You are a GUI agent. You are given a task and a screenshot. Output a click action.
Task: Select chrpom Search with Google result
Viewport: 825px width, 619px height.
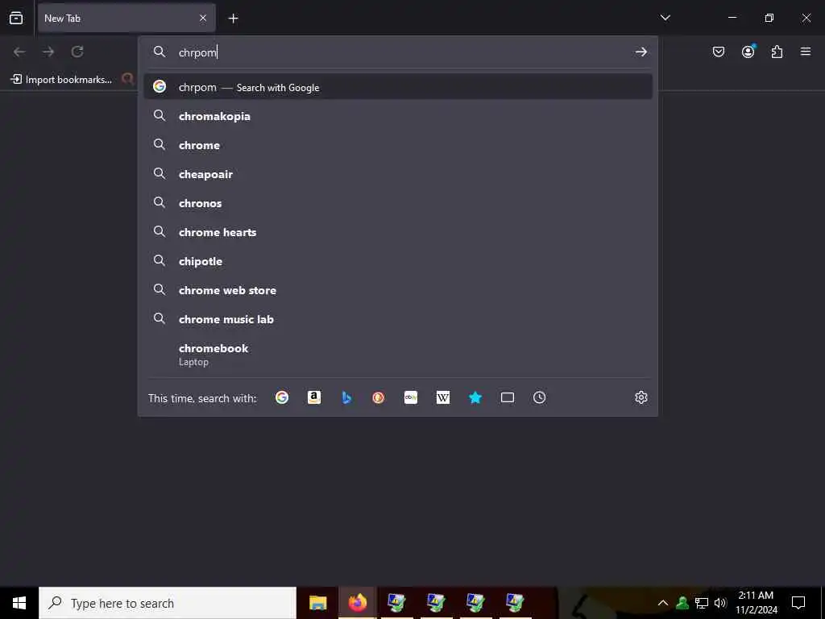[398, 87]
